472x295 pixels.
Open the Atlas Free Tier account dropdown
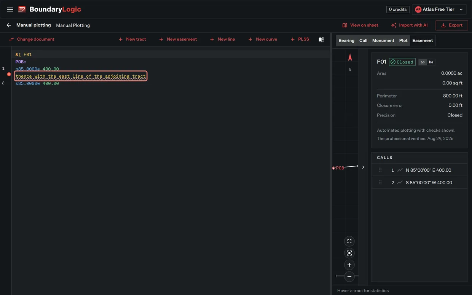(439, 10)
